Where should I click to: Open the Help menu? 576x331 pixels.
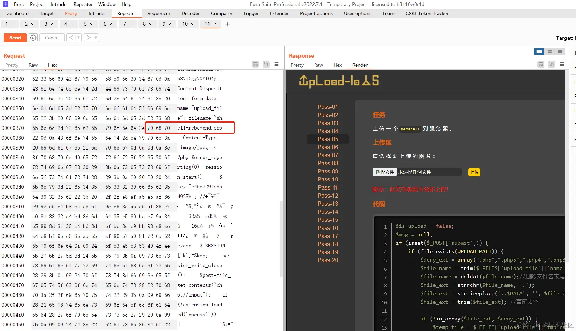[126, 4]
